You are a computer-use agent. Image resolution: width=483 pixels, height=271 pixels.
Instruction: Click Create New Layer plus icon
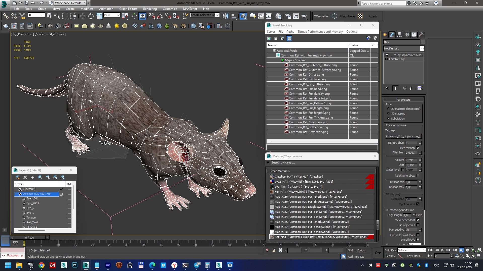pos(32,177)
